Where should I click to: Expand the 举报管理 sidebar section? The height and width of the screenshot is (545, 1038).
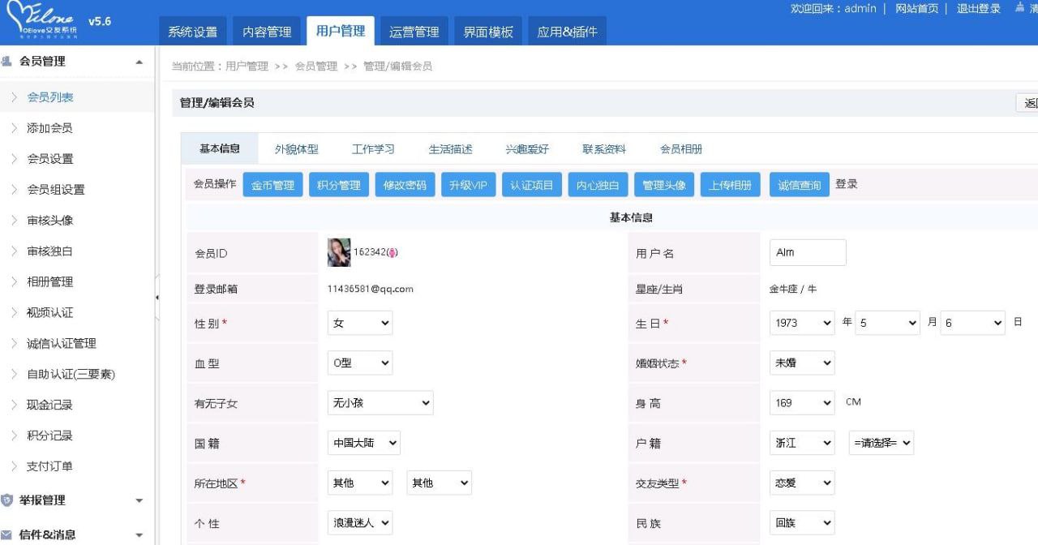(139, 501)
